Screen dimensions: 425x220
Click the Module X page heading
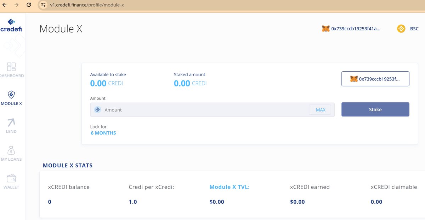point(61,29)
